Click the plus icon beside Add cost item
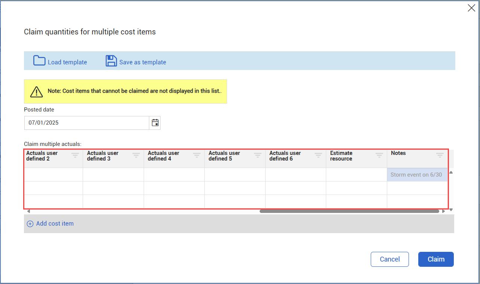 click(x=30, y=224)
